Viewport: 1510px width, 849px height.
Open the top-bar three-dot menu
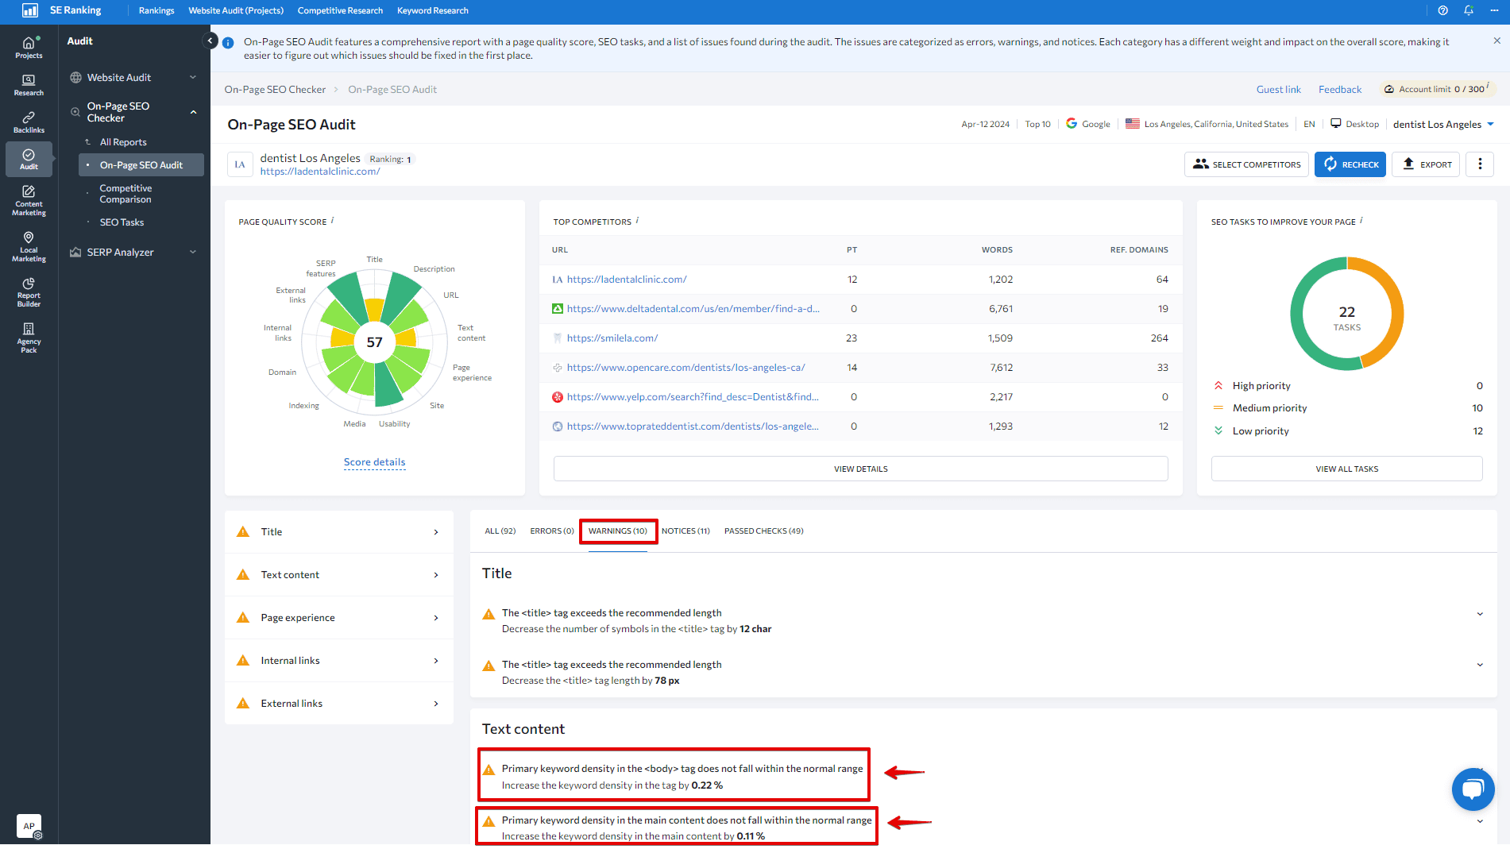[1494, 10]
